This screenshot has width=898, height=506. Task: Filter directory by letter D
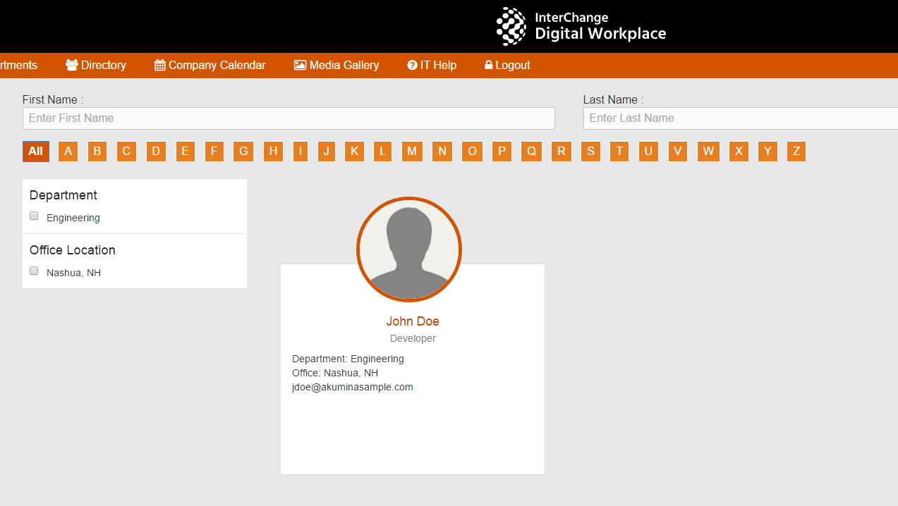click(x=156, y=152)
